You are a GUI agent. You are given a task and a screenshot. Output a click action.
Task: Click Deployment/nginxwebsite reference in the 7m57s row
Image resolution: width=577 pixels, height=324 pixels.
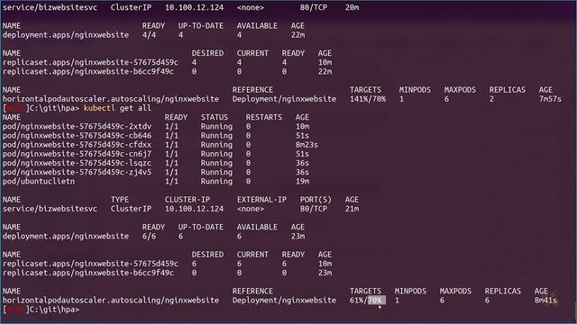[284, 99]
